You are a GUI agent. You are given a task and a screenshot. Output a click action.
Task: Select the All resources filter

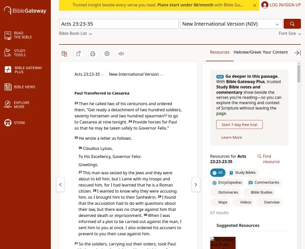(218, 173)
